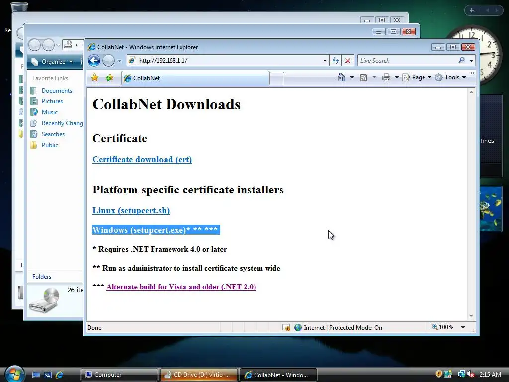Click the security shield tray icon
Viewport: 509px width, 382px height.
pos(438,374)
